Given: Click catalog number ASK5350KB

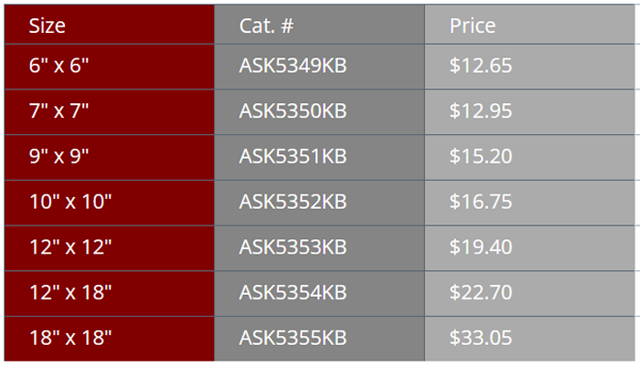Looking at the screenshot, I should (293, 111).
